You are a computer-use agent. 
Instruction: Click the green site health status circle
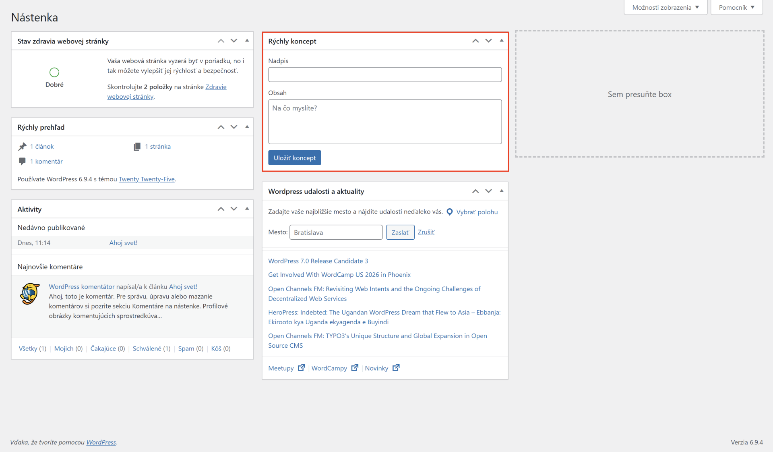click(x=54, y=72)
